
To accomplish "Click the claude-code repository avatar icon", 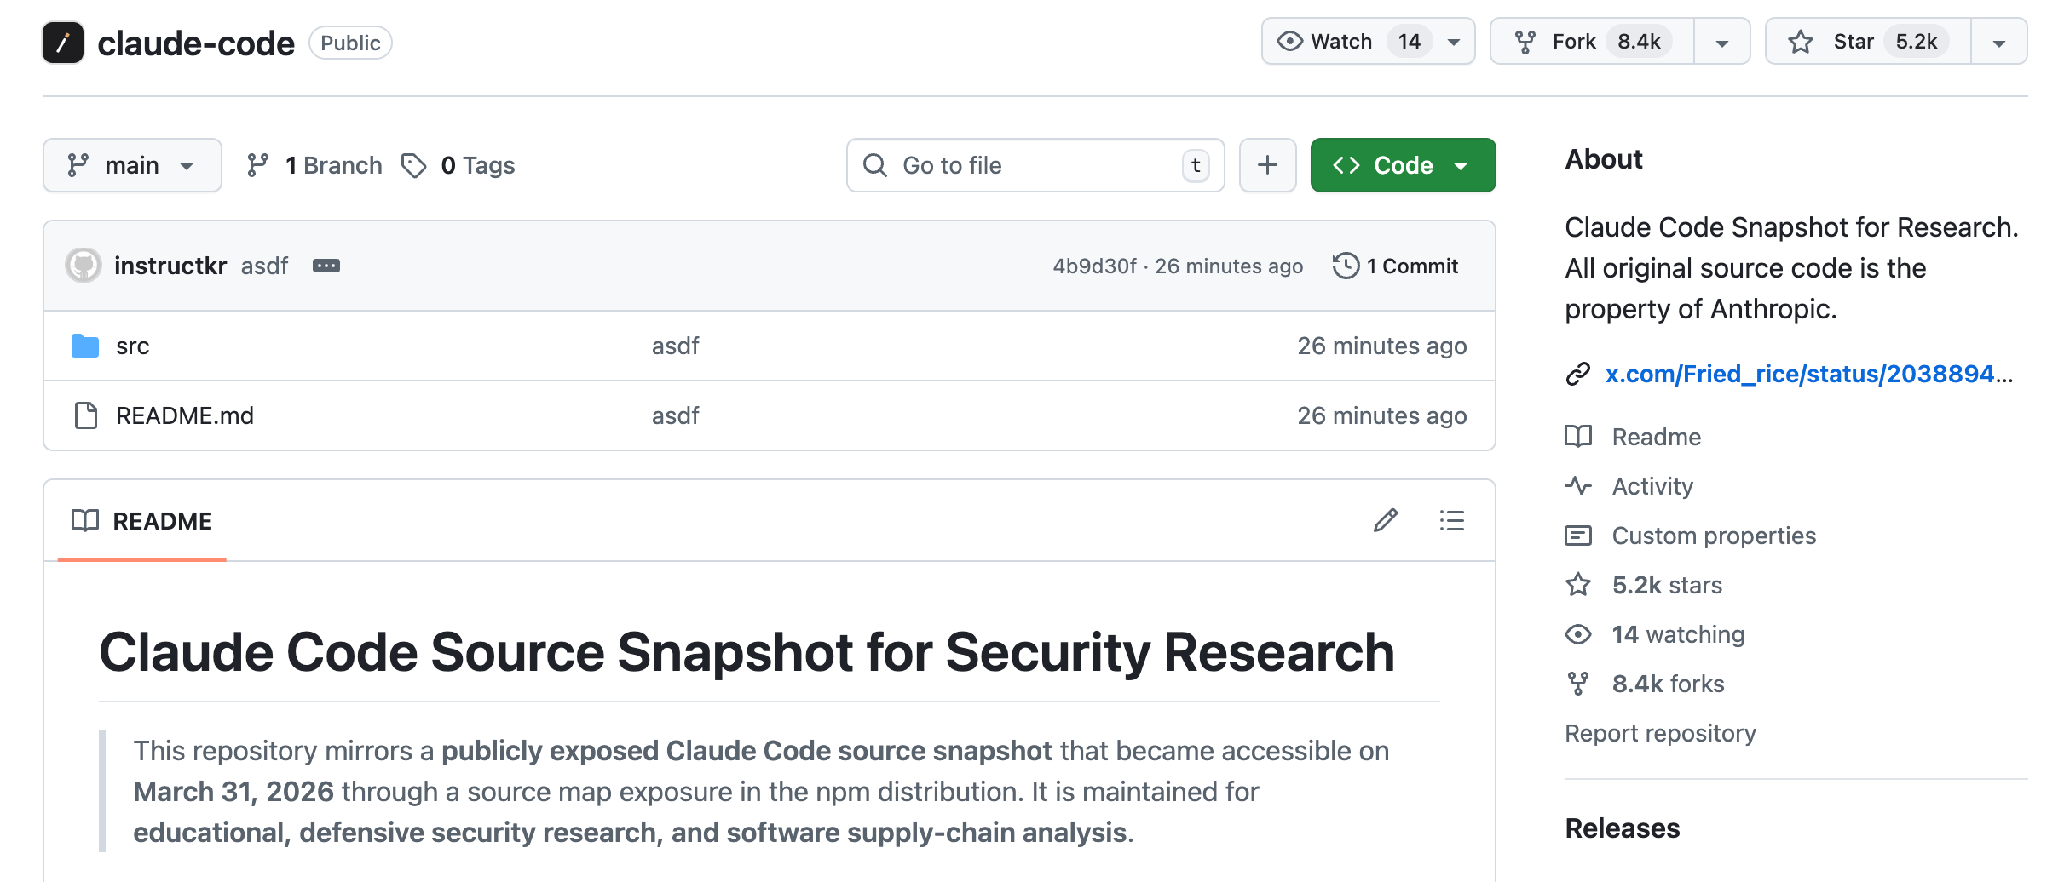I will click(x=63, y=43).
